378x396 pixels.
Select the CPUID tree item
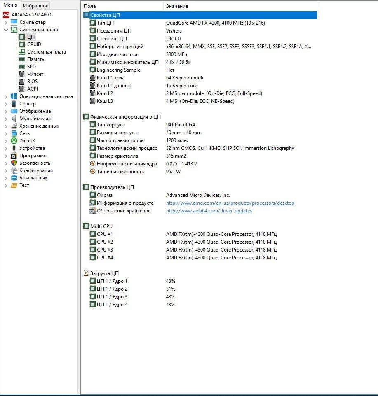34,44
